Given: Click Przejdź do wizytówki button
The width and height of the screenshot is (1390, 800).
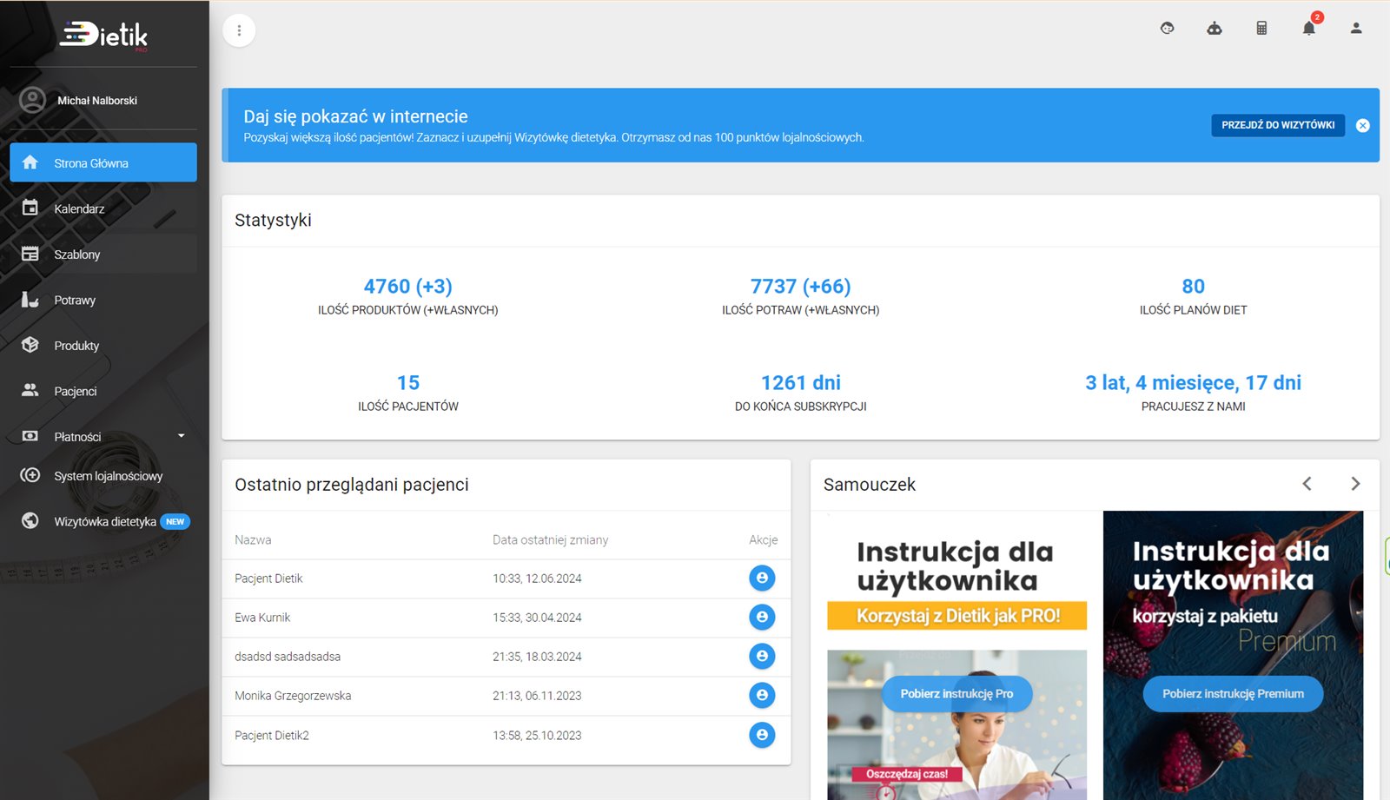Looking at the screenshot, I should [x=1278, y=125].
